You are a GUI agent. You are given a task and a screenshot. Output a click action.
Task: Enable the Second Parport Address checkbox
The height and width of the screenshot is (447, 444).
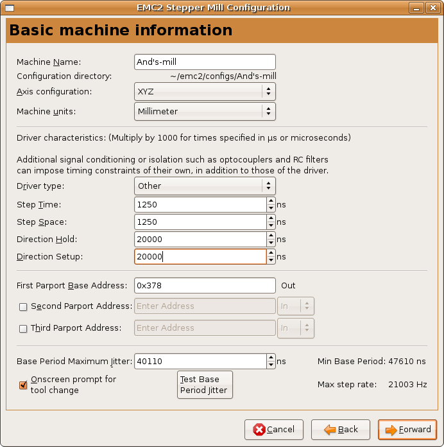click(23, 307)
